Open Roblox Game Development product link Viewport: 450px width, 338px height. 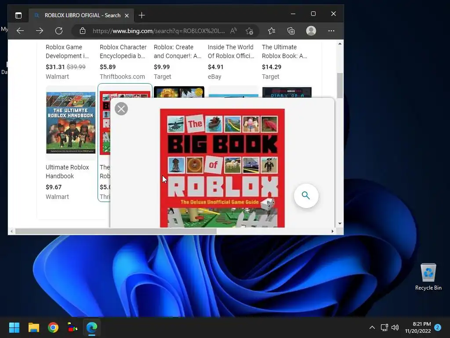[x=67, y=51]
